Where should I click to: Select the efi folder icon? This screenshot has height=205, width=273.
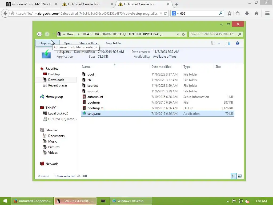tap(84, 80)
